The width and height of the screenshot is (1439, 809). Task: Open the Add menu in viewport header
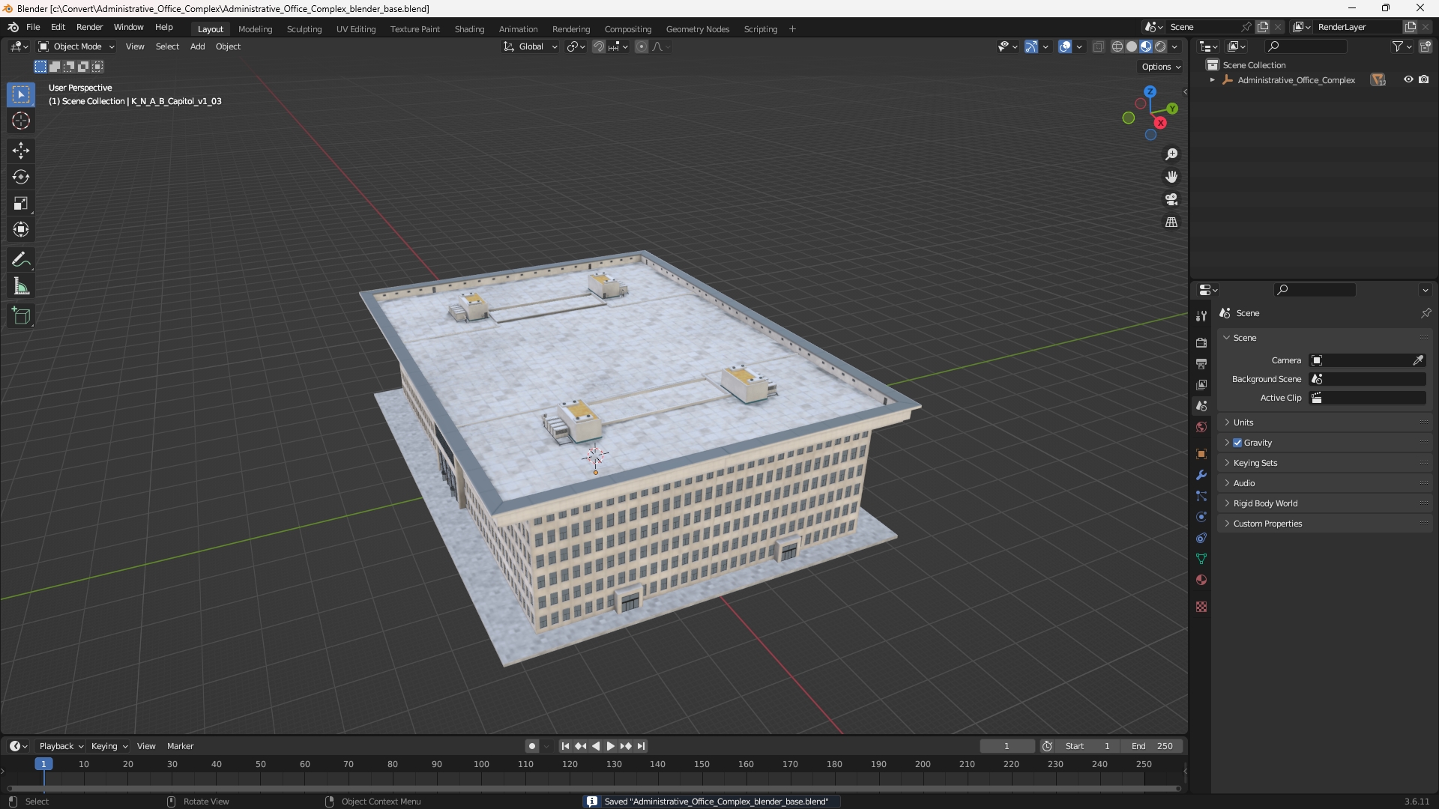click(x=197, y=46)
